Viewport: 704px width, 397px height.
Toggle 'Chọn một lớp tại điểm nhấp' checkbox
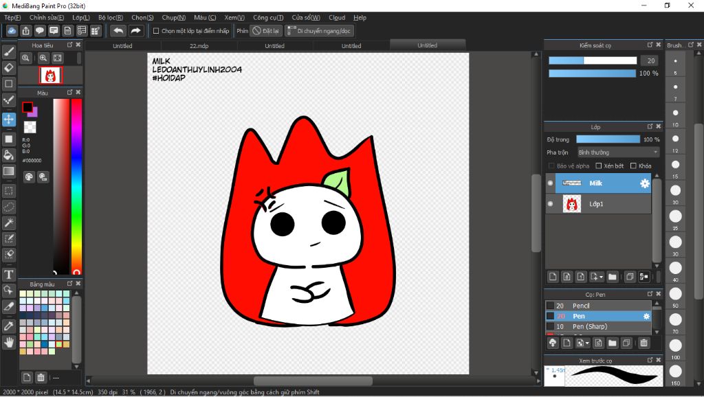[x=156, y=31]
